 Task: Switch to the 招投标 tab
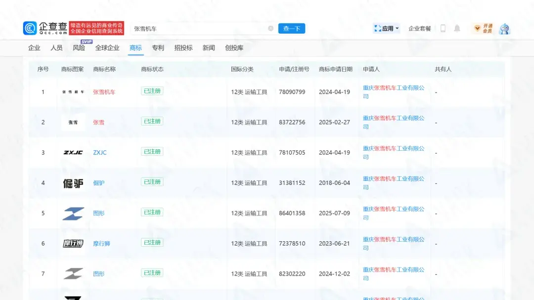tap(183, 48)
